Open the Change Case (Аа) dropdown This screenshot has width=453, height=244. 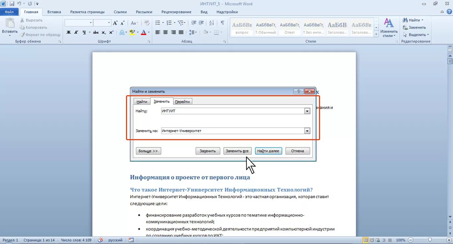tap(134, 23)
